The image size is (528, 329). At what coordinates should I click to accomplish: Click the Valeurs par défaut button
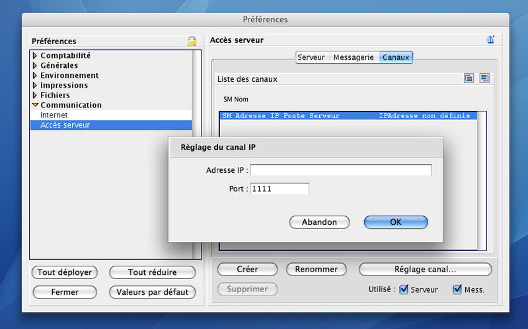point(152,292)
